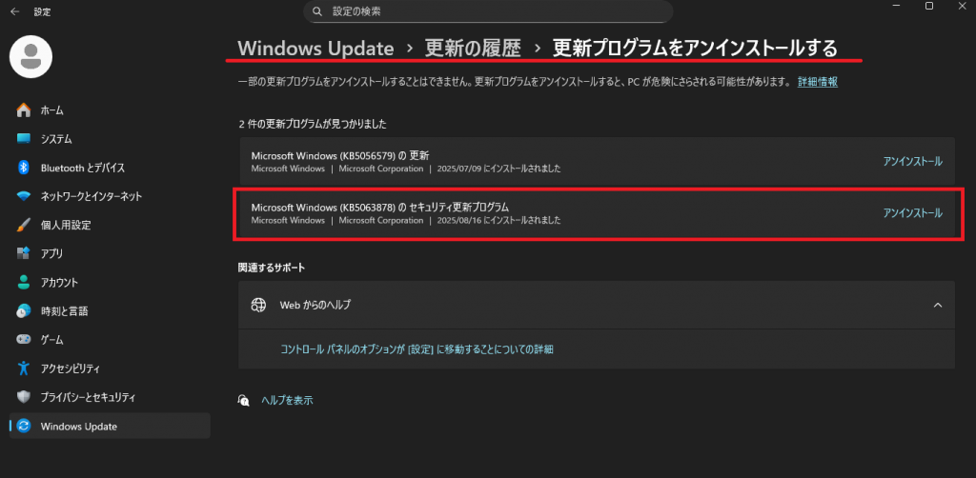Open アカウント settings

pyautogui.click(x=110, y=282)
